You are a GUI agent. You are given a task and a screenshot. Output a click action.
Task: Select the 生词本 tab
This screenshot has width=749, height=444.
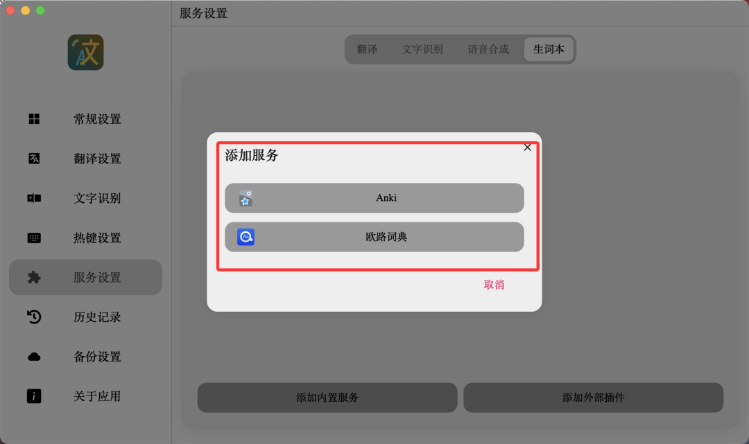click(x=549, y=49)
